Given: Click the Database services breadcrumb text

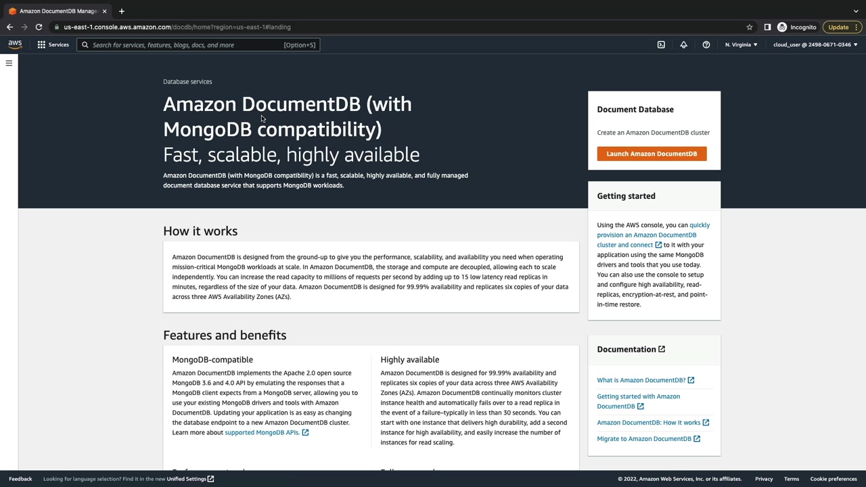Looking at the screenshot, I should click(187, 82).
